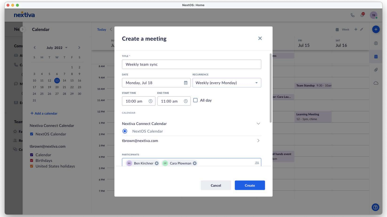This screenshot has height=217, width=387.
Task: Open the start time 10:00 am field
Action: [139, 101]
